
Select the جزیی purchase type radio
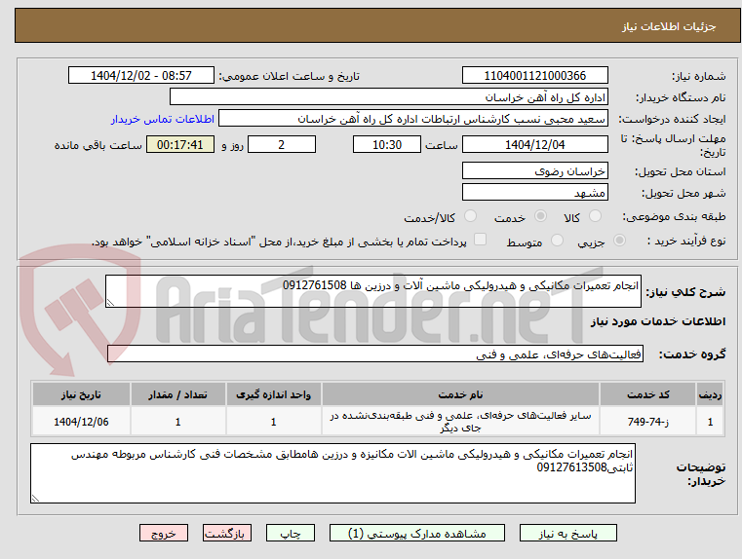pyautogui.click(x=619, y=241)
